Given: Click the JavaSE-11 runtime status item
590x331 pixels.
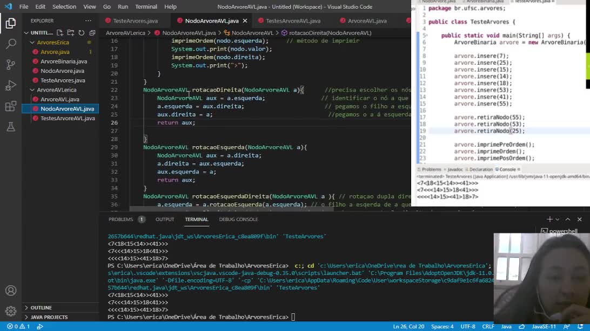Looking at the screenshot, I should (544, 327).
